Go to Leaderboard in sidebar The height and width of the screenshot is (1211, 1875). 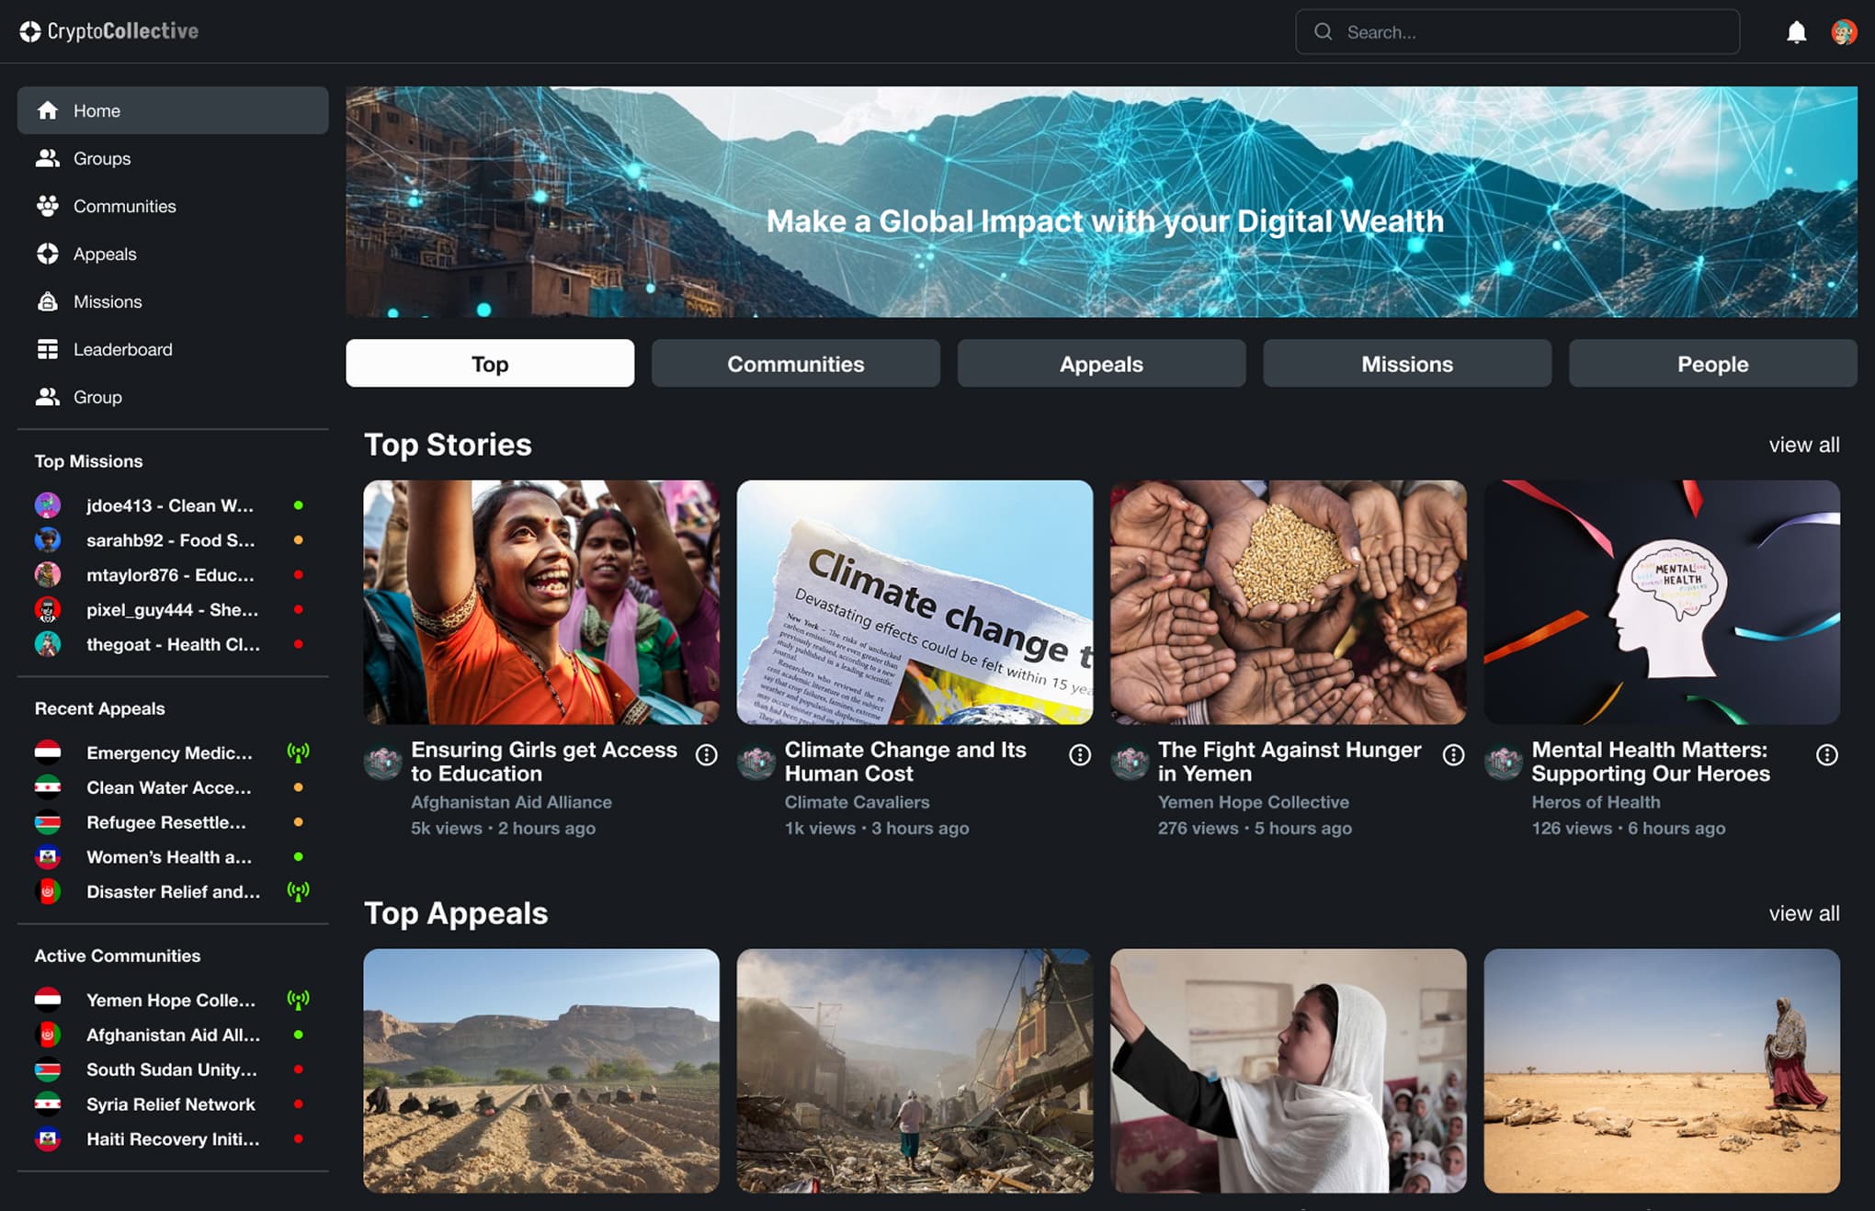[x=122, y=349]
